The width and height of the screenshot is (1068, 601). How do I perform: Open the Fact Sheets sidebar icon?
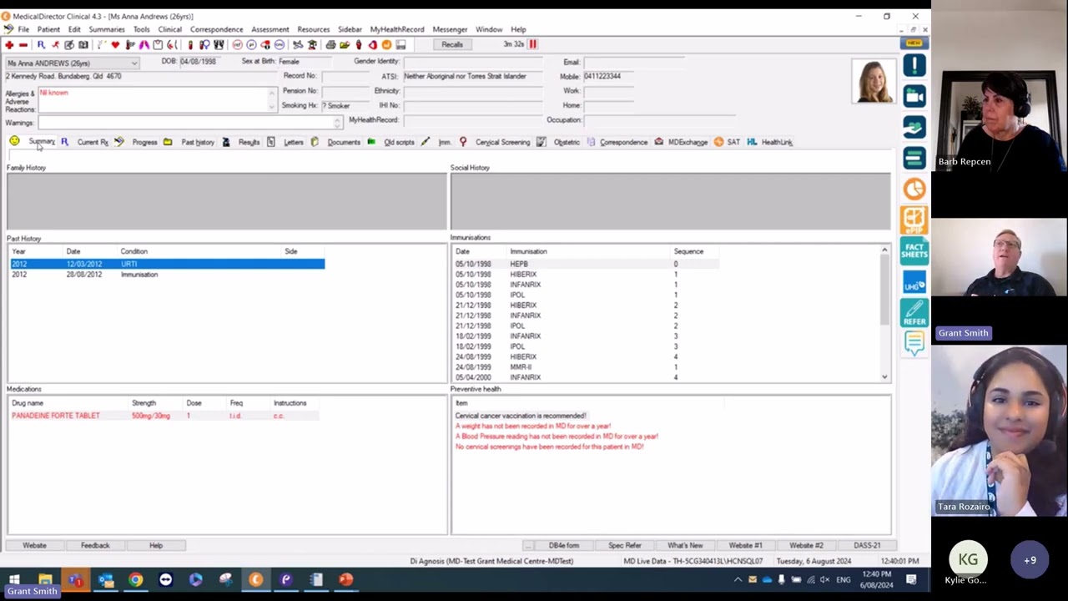pos(914,250)
